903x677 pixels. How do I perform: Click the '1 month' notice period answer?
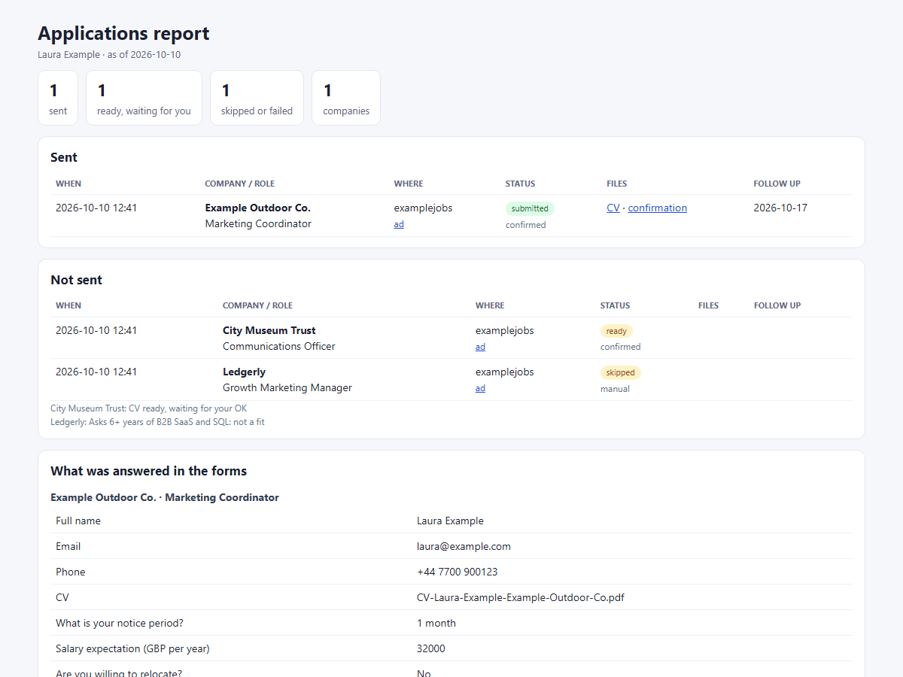tap(436, 624)
